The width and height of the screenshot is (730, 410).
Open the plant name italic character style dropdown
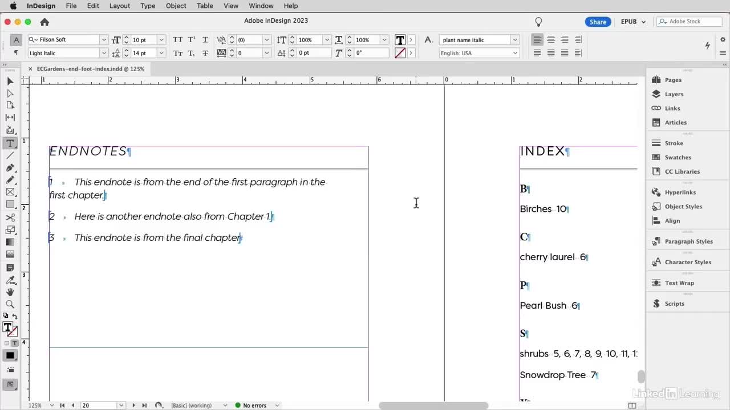pyautogui.click(x=515, y=40)
